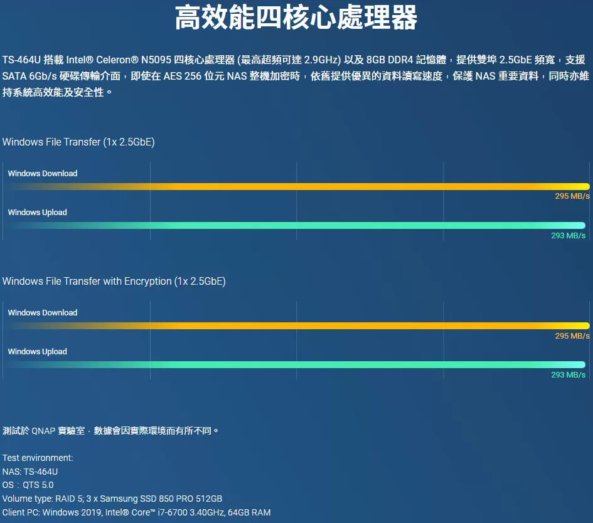
Task: Click the "OS : QTS 5.0" line
Action: pyautogui.click(x=28, y=485)
